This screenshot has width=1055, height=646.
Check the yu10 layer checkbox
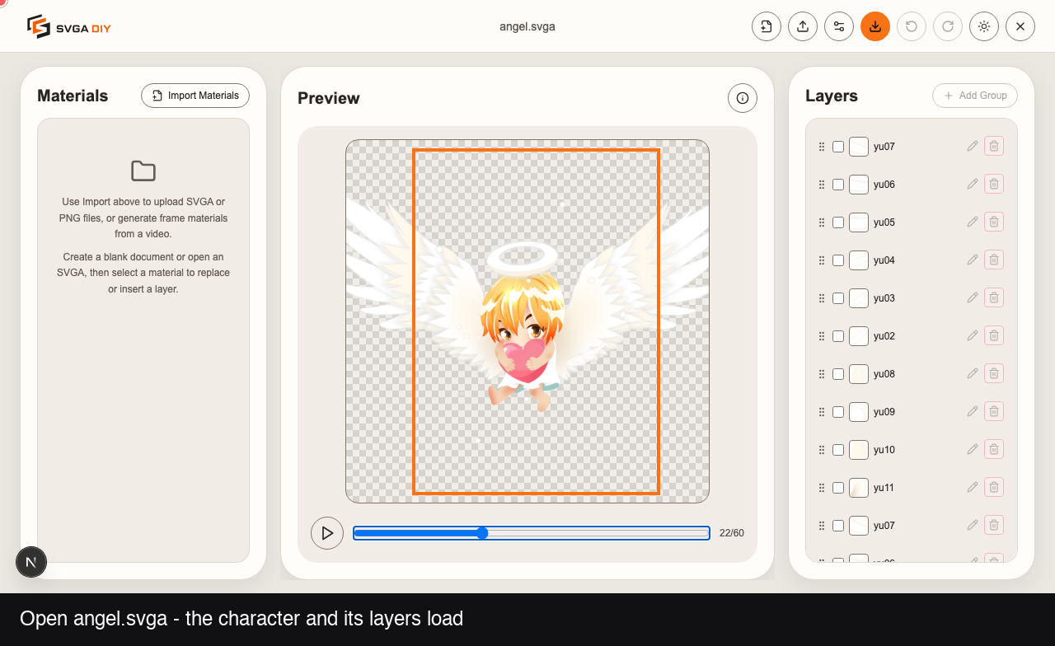pos(838,450)
